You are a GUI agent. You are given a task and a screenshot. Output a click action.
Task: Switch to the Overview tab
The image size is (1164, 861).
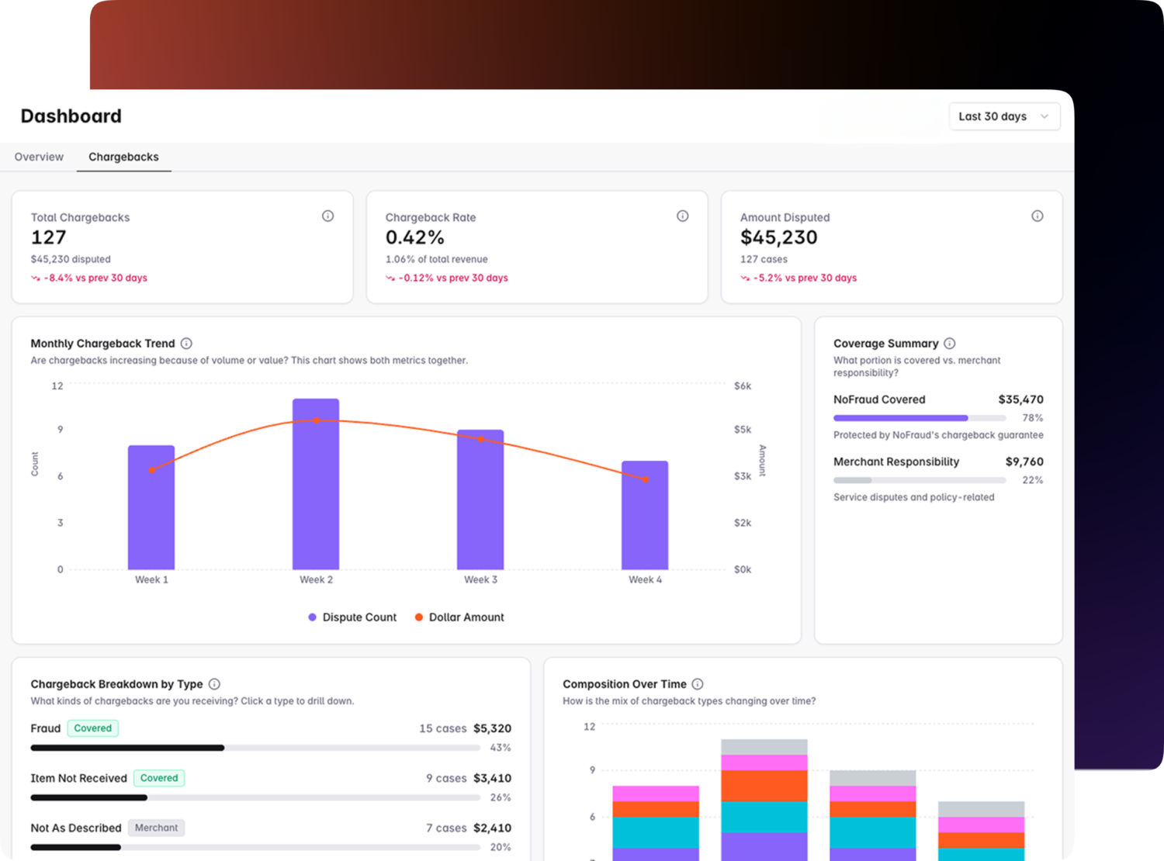[38, 157]
